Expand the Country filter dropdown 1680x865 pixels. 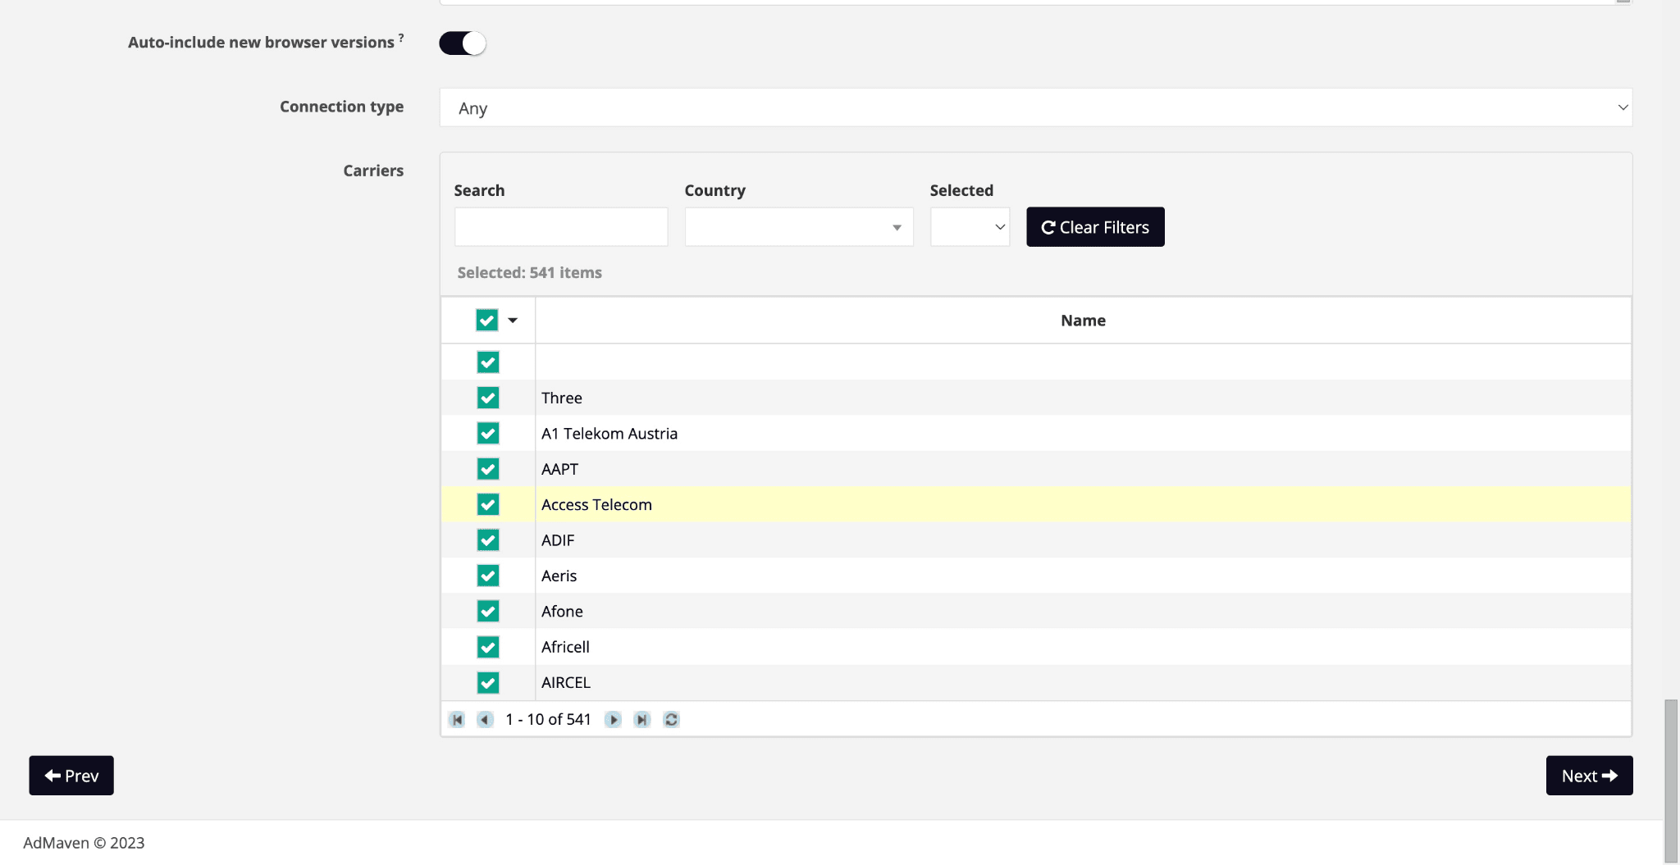click(x=798, y=227)
